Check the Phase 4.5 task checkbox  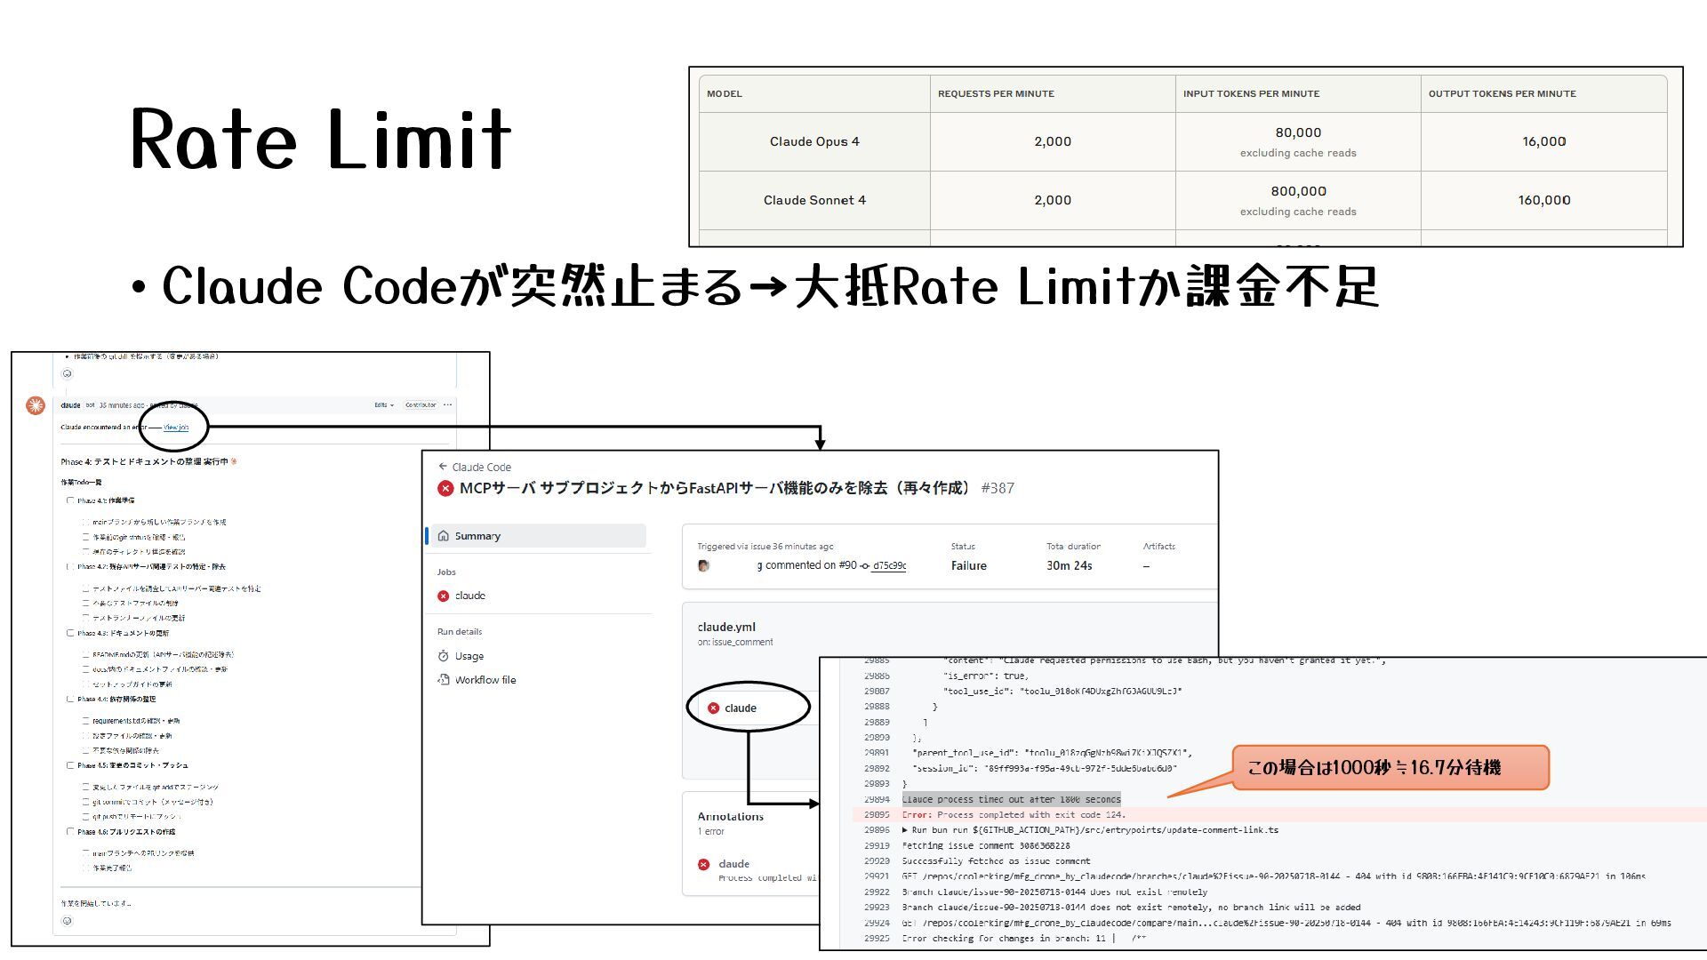[70, 765]
